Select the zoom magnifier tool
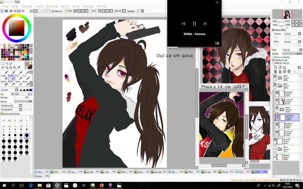 click(x=7, y=68)
